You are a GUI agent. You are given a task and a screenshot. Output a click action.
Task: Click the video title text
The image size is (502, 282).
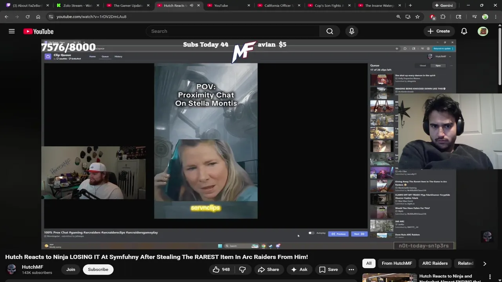156,257
